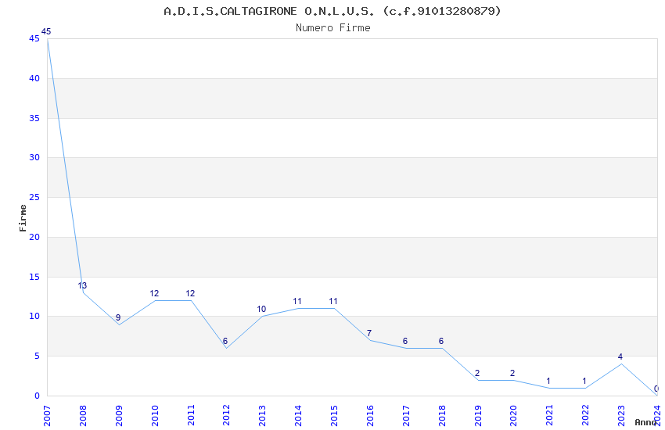Click the data label 45 above 2007
The width and height of the screenshot is (665, 430).
[46, 31]
